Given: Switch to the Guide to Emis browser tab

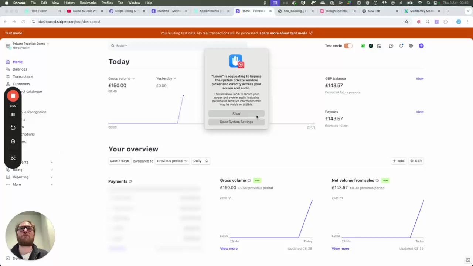Looking at the screenshot, I should pyautogui.click(x=84, y=11).
